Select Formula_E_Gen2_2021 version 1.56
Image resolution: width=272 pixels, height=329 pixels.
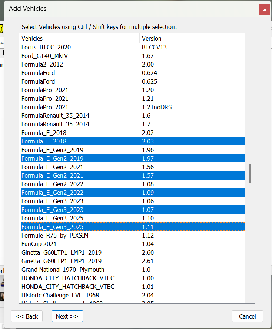pos(133,167)
